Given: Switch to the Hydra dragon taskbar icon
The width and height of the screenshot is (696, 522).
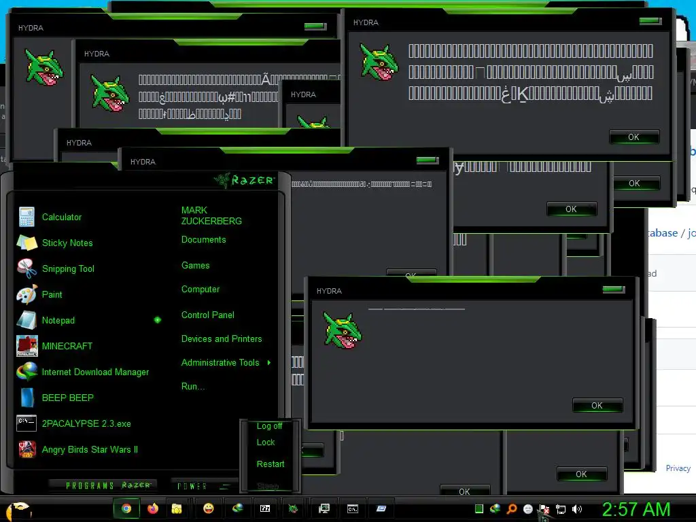Looking at the screenshot, I should 293,508.
